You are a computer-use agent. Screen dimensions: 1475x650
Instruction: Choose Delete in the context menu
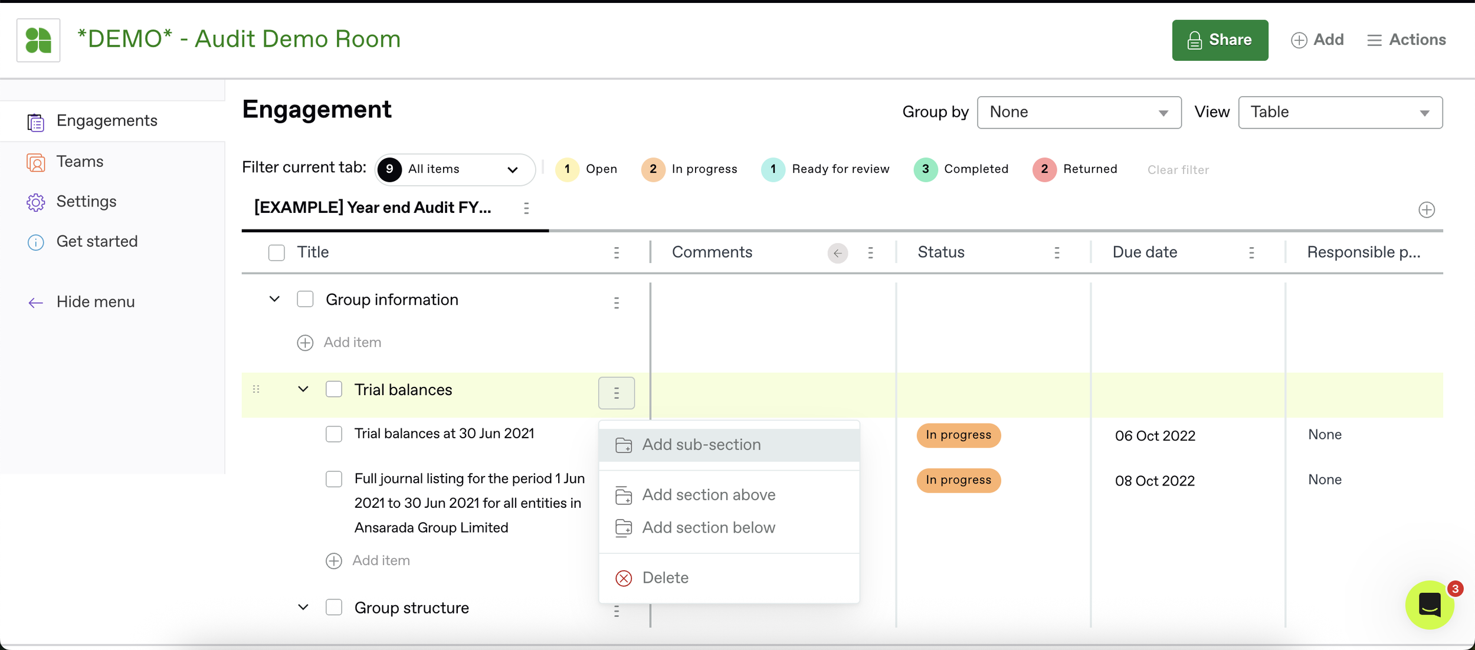click(665, 578)
